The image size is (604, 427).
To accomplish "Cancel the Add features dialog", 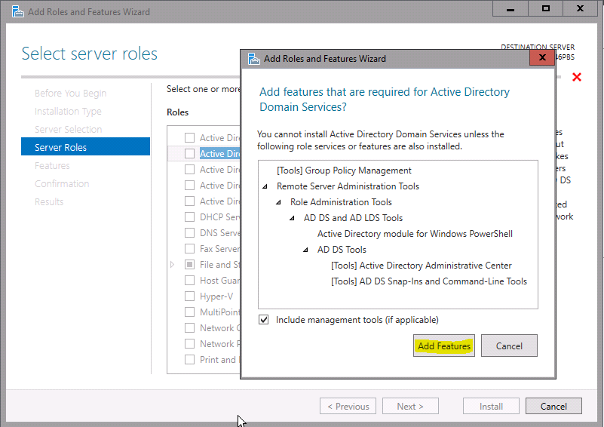I will [x=509, y=346].
